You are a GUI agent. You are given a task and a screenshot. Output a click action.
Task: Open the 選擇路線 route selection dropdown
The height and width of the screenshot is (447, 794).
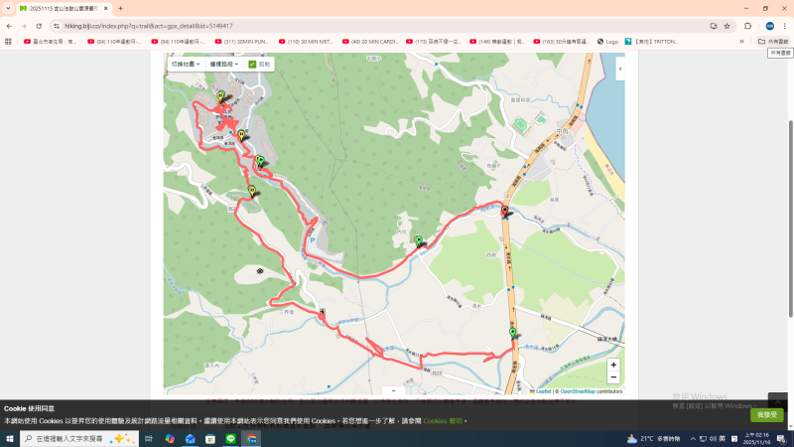click(x=223, y=64)
